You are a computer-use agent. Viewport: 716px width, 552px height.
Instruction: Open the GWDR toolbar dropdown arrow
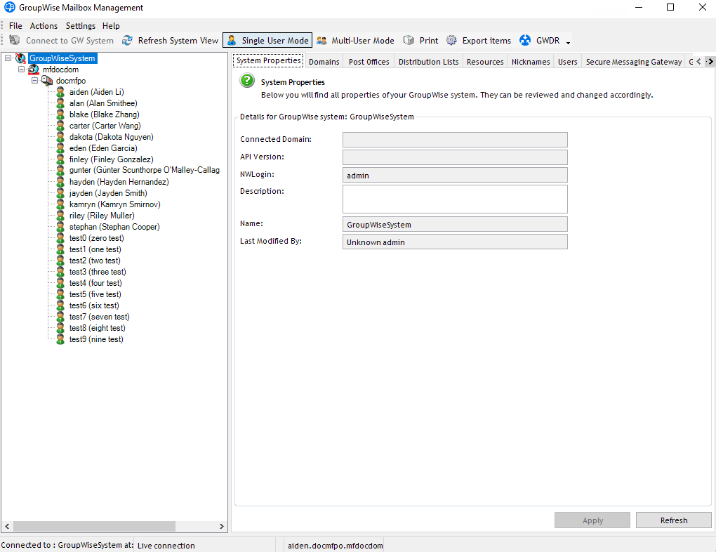[568, 43]
